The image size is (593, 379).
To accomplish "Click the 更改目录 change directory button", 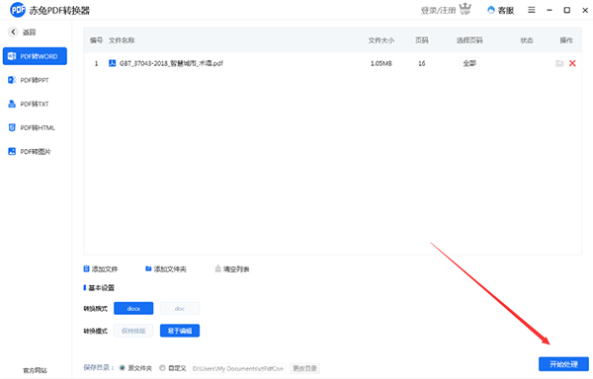I will pyautogui.click(x=304, y=368).
